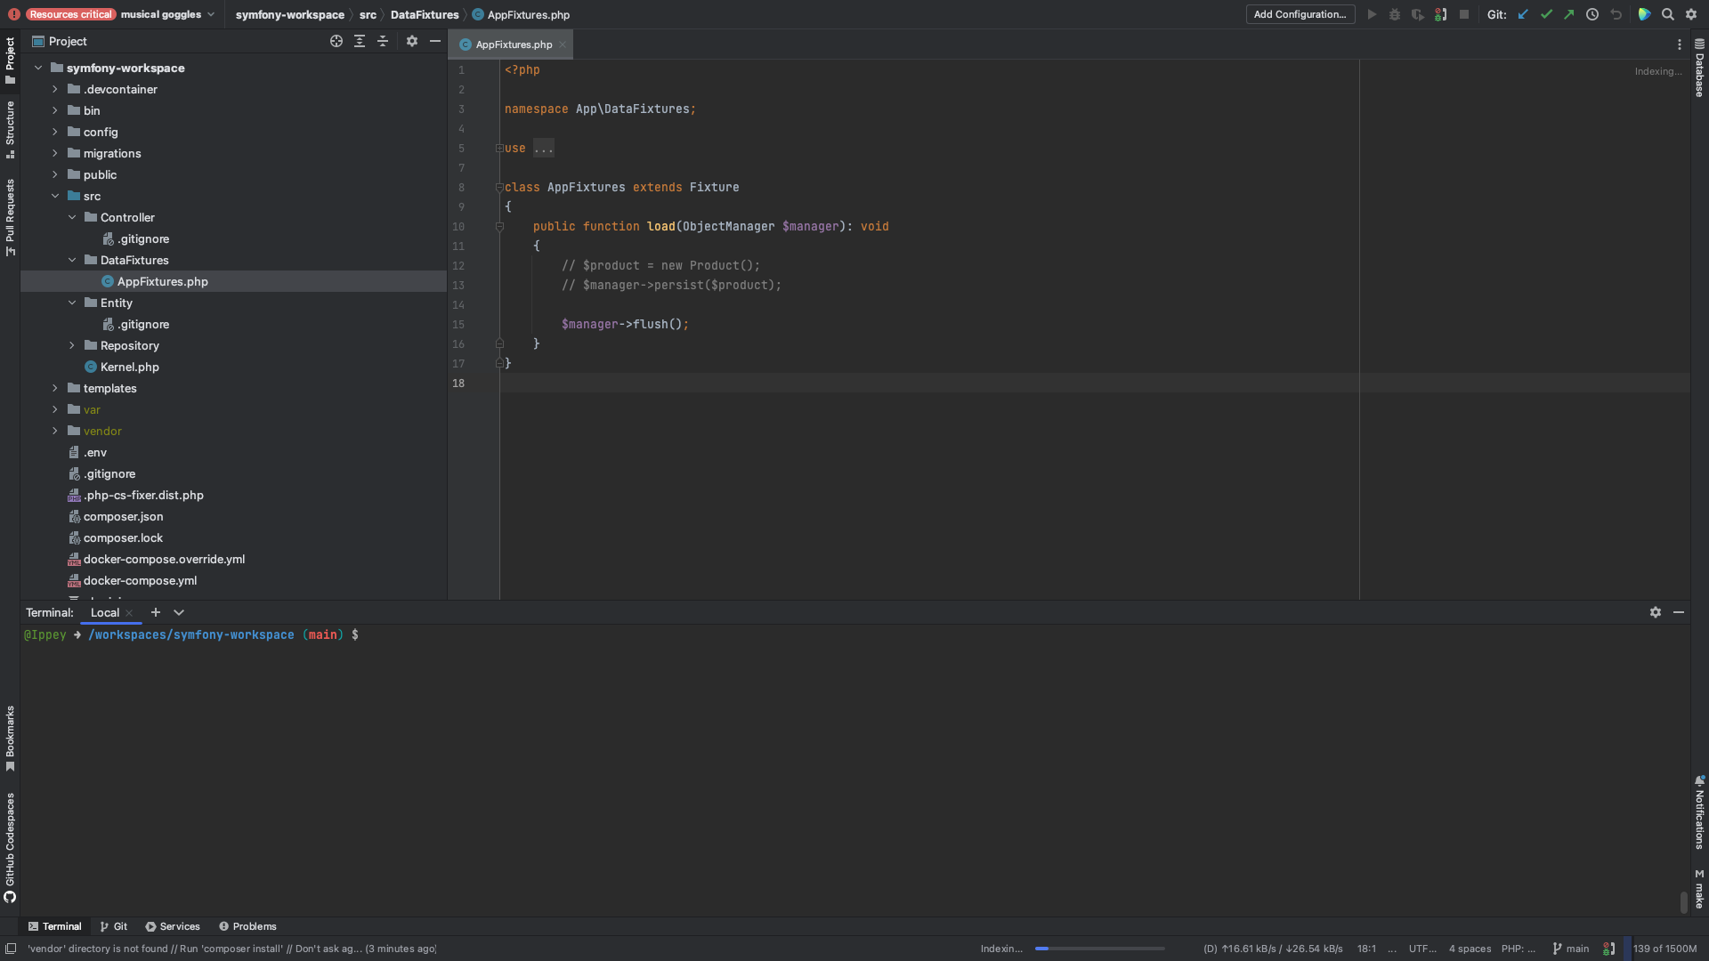Collapse the DataFixtures folder
Viewport: 1709px width, 961px height.
pyautogui.click(x=72, y=260)
